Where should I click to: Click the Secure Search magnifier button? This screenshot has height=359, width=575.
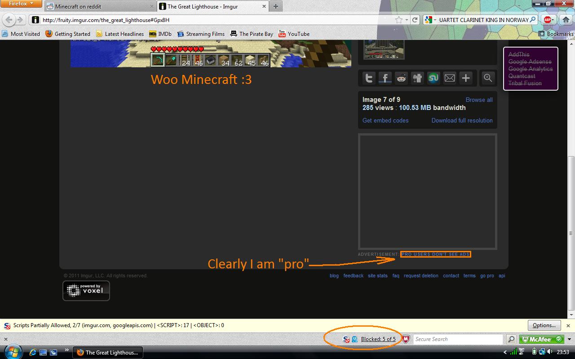click(511, 339)
